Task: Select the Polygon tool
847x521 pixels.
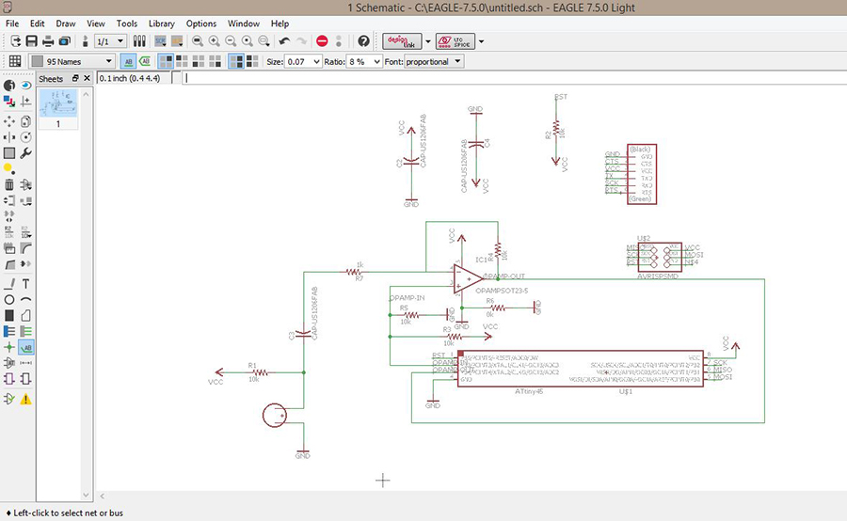Action: click(26, 315)
